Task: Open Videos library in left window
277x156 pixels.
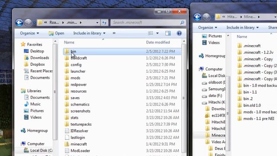Action: (x=33, y=117)
